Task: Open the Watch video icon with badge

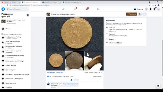Action: coord(75,9)
